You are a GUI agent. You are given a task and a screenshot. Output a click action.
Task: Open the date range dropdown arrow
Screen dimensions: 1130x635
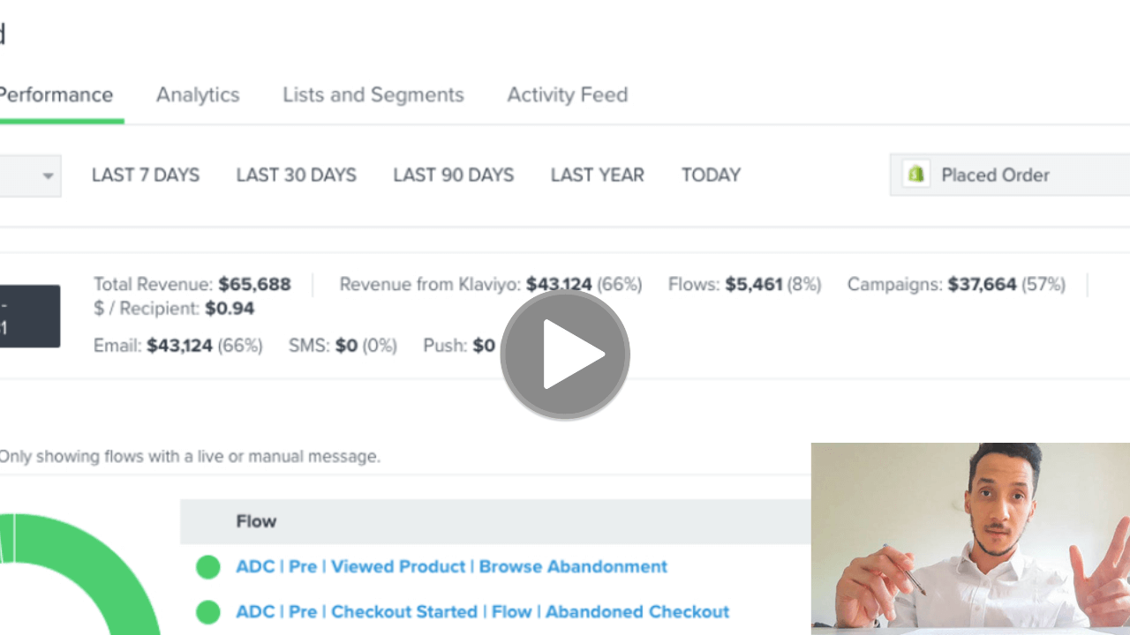pos(48,176)
